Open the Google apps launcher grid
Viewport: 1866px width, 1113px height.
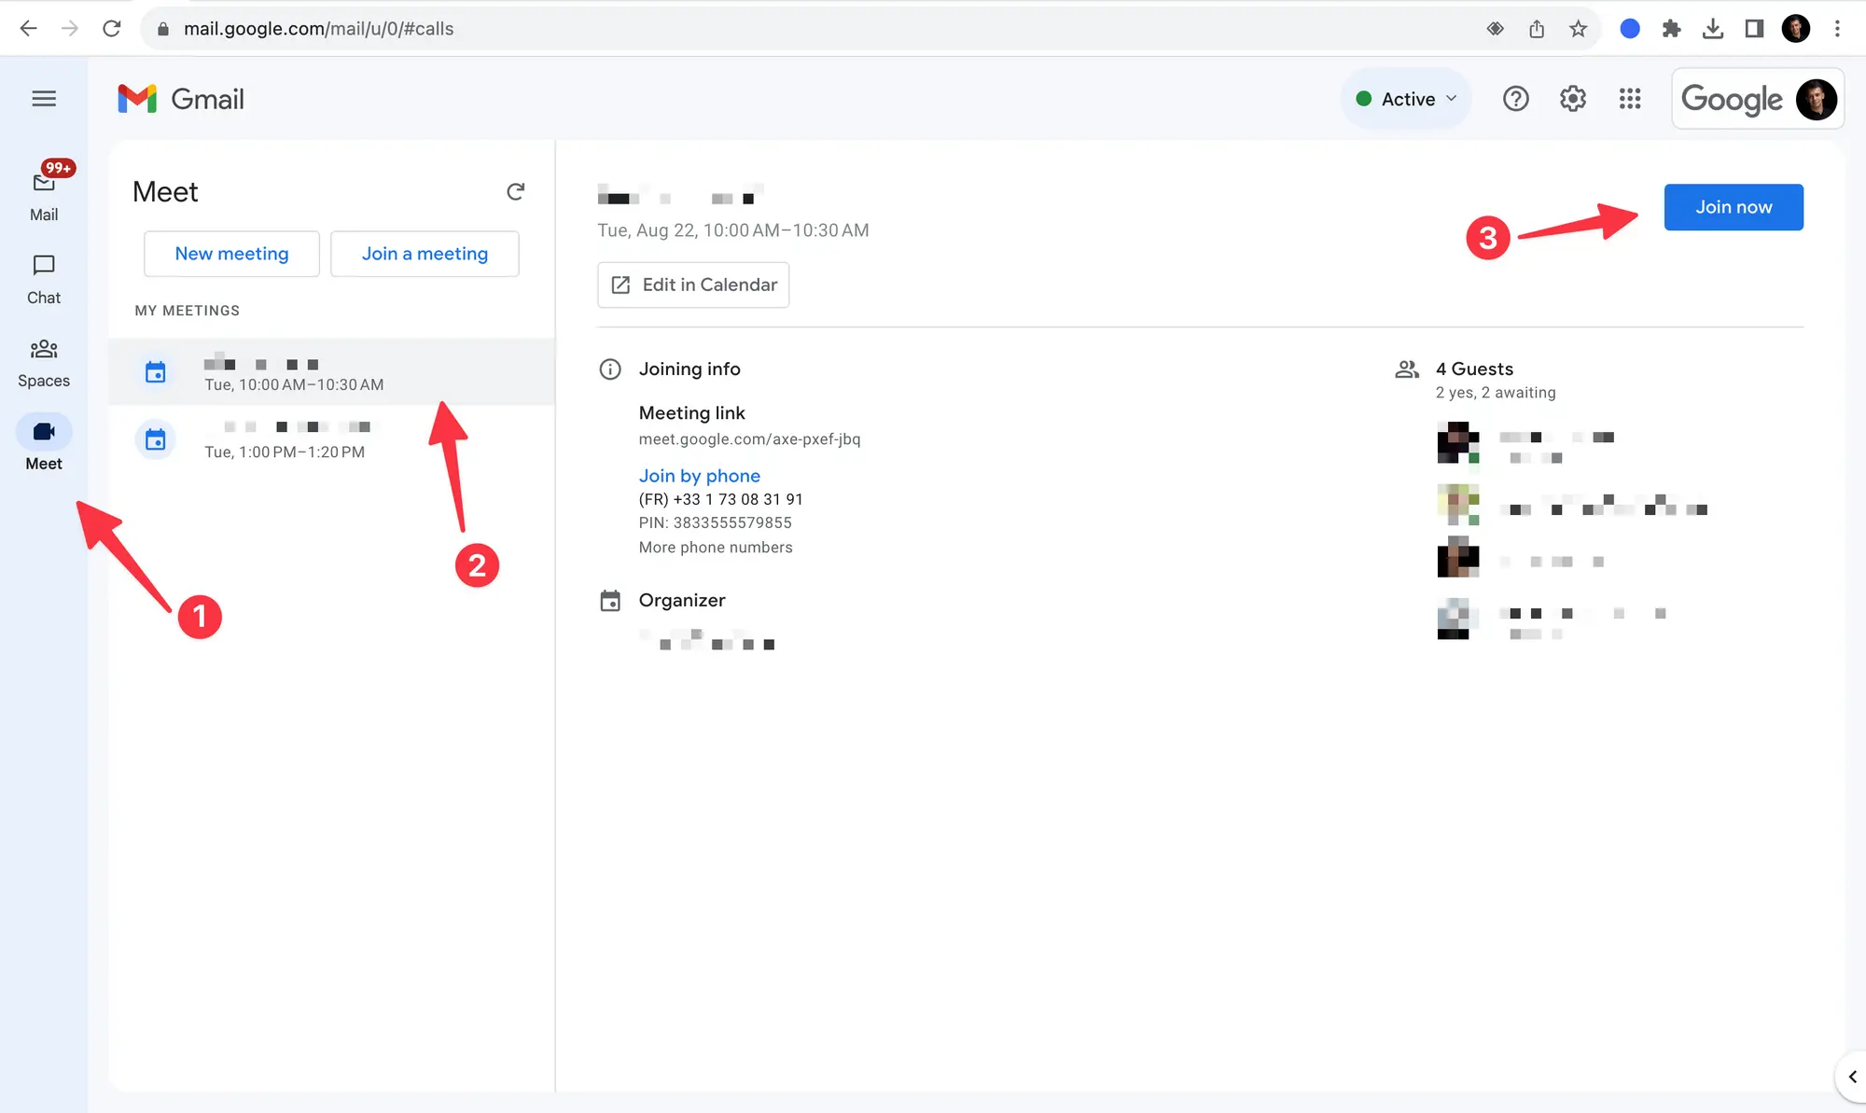[x=1630, y=98]
